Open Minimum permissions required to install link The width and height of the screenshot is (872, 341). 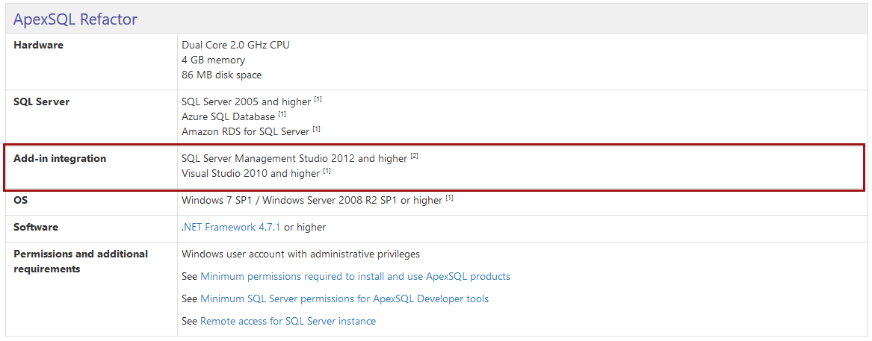[355, 276]
